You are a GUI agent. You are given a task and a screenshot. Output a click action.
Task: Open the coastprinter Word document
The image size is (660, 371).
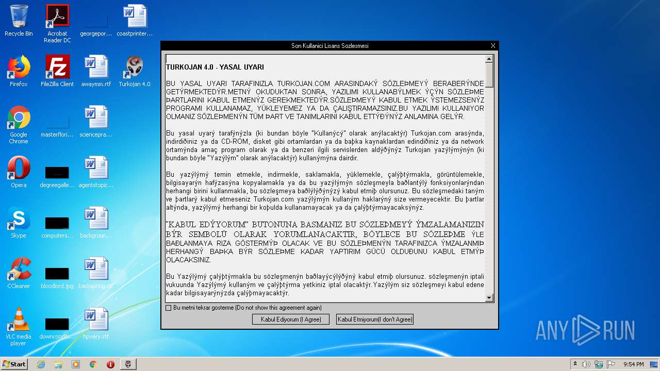coord(135,21)
